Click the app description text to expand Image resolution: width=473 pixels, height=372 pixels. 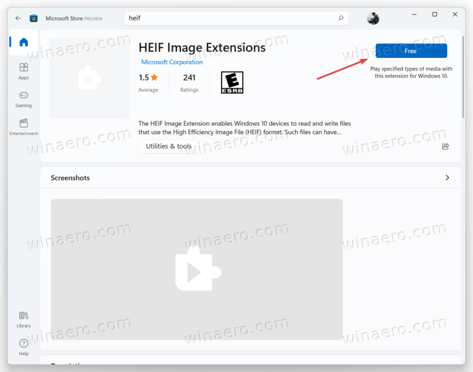[244, 128]
